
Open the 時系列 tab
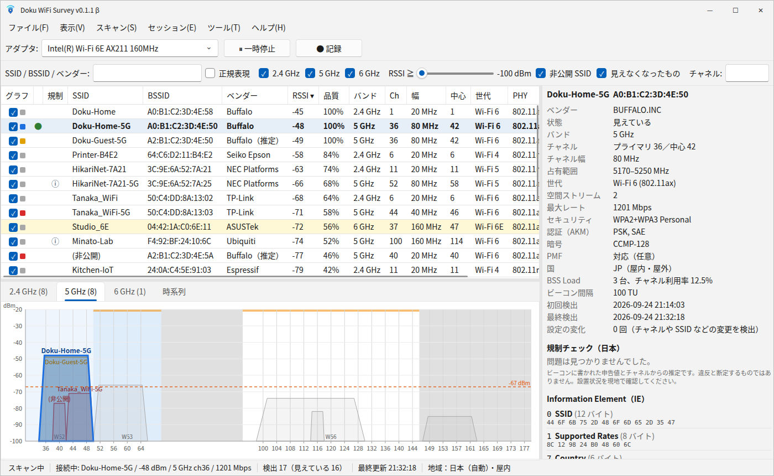(174, 292)
